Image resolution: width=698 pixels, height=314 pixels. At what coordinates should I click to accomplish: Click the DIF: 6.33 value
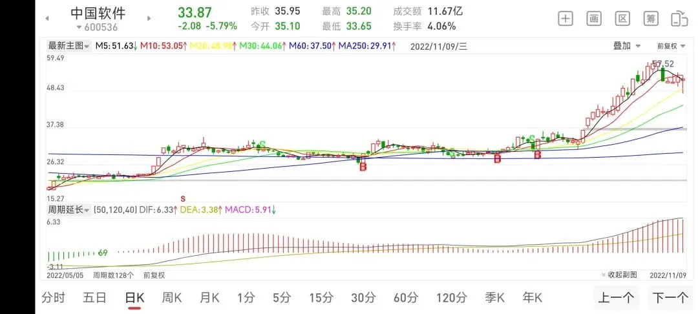(x=158, y=210)
